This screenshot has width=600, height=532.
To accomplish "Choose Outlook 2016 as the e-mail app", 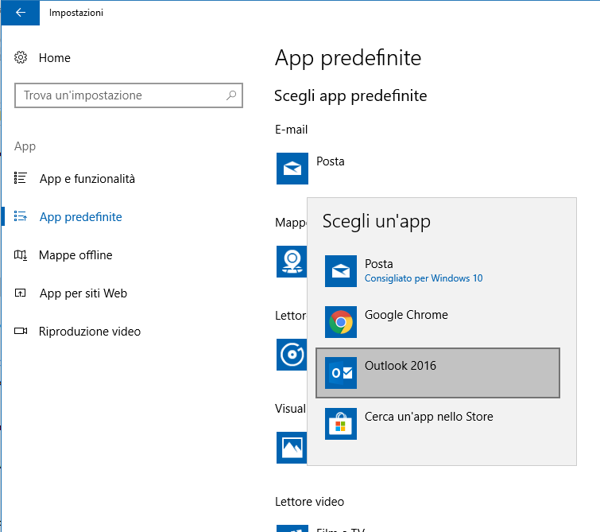I will 438,372.
